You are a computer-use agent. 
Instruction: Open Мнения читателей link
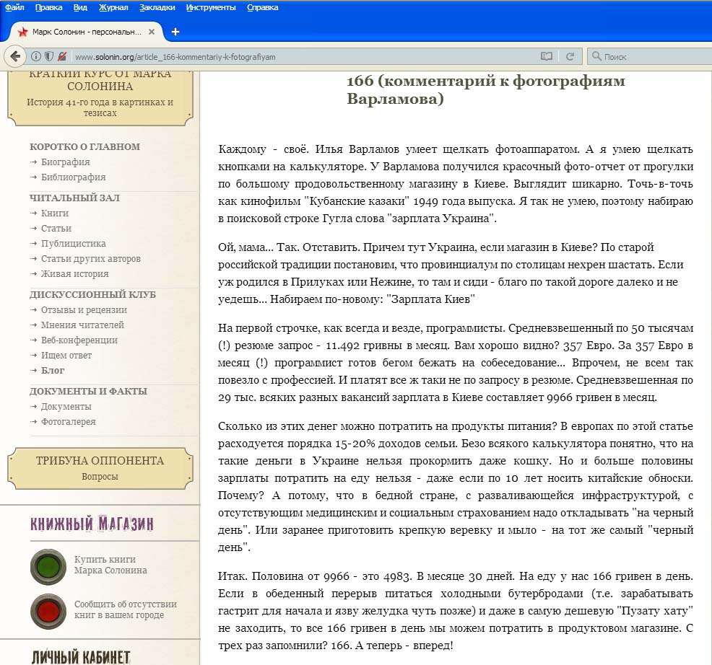(x=82, y=325)
